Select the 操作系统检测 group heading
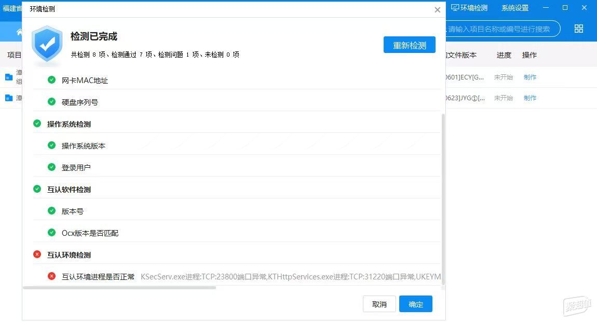 click(x=69, y=124)
